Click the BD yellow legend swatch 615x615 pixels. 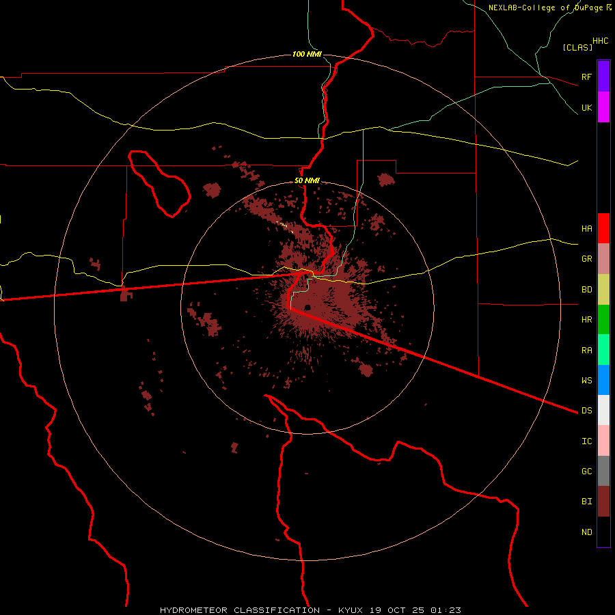603,290
